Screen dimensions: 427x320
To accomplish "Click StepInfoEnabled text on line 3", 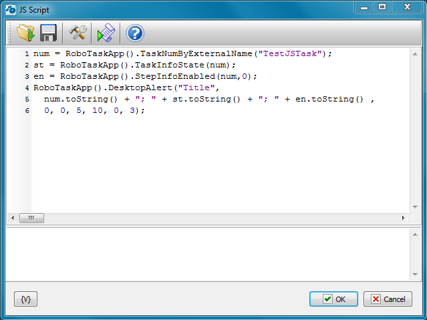I will tap(175, 76).
